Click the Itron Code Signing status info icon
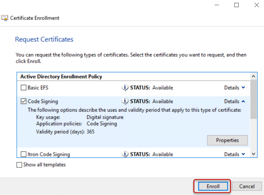The height and width of the screenshot is (195, 264). coord(125,154)
